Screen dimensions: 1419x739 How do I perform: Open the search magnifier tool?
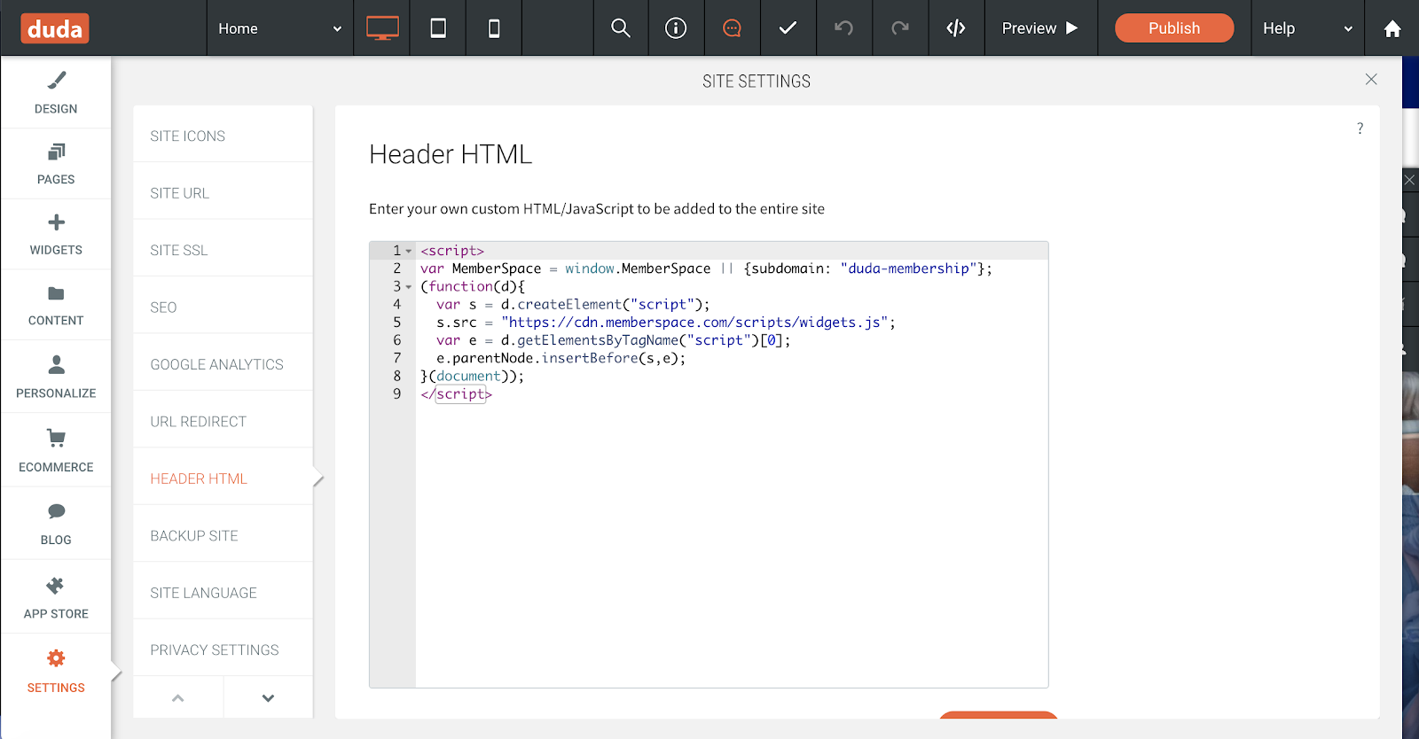tap(621, 28)
